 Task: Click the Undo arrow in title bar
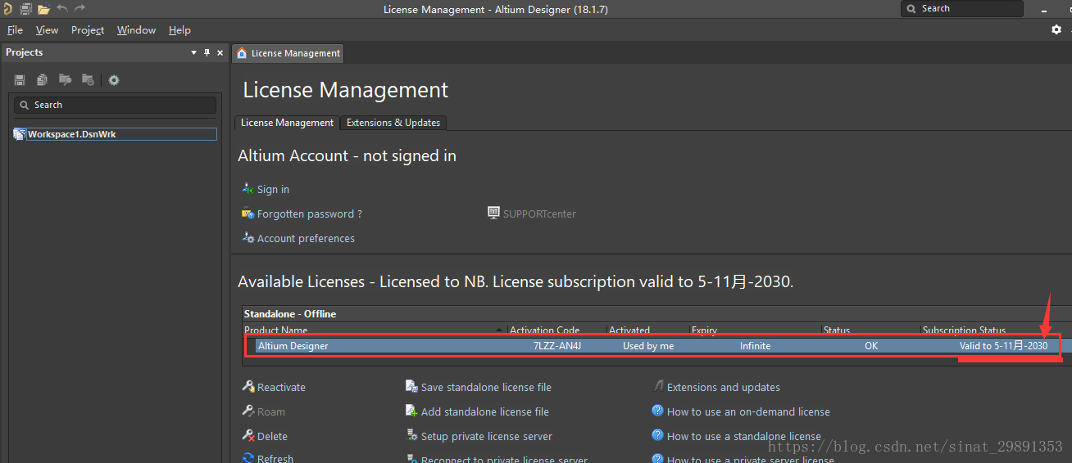point(62,9)
